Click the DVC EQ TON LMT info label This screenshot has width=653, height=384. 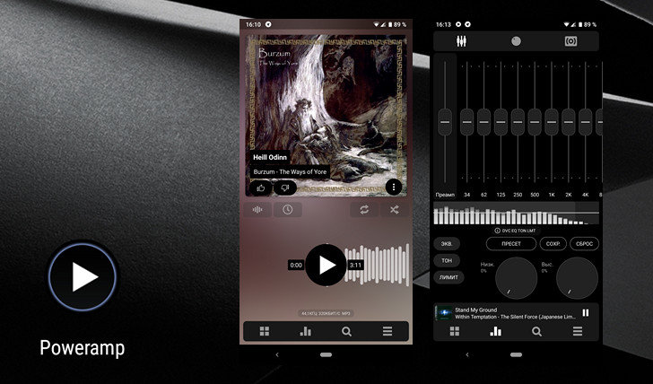tap(515, 231)
